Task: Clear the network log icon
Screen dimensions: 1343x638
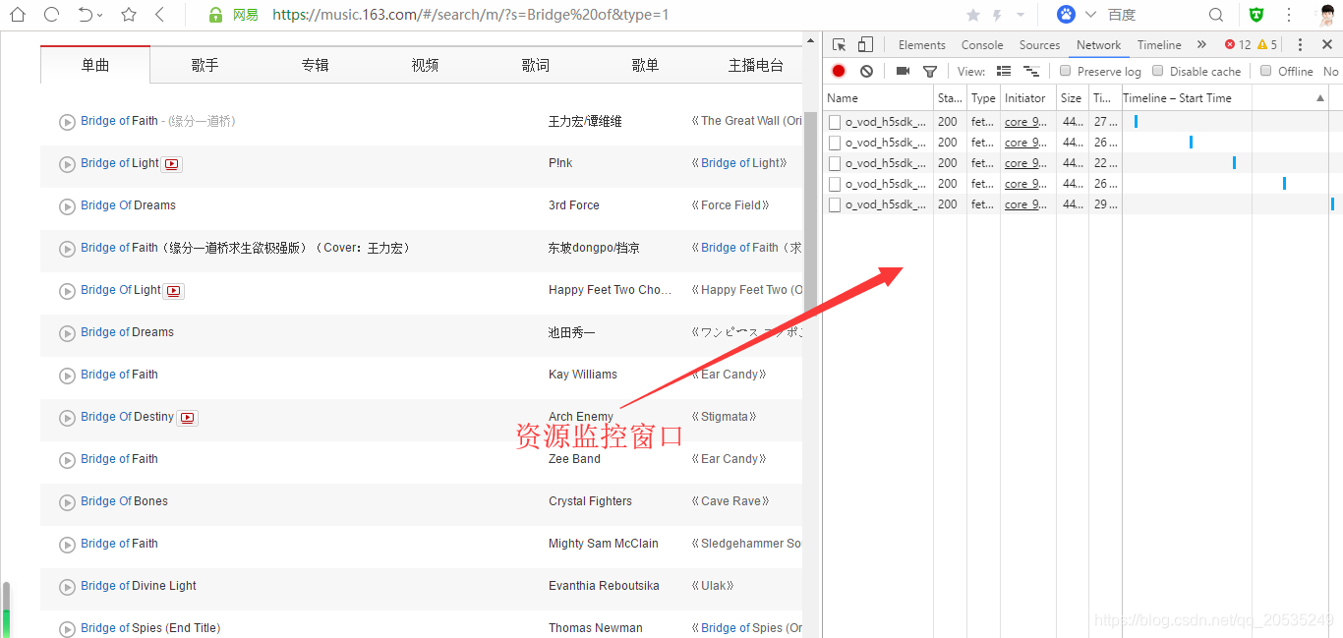Action: 866,71
